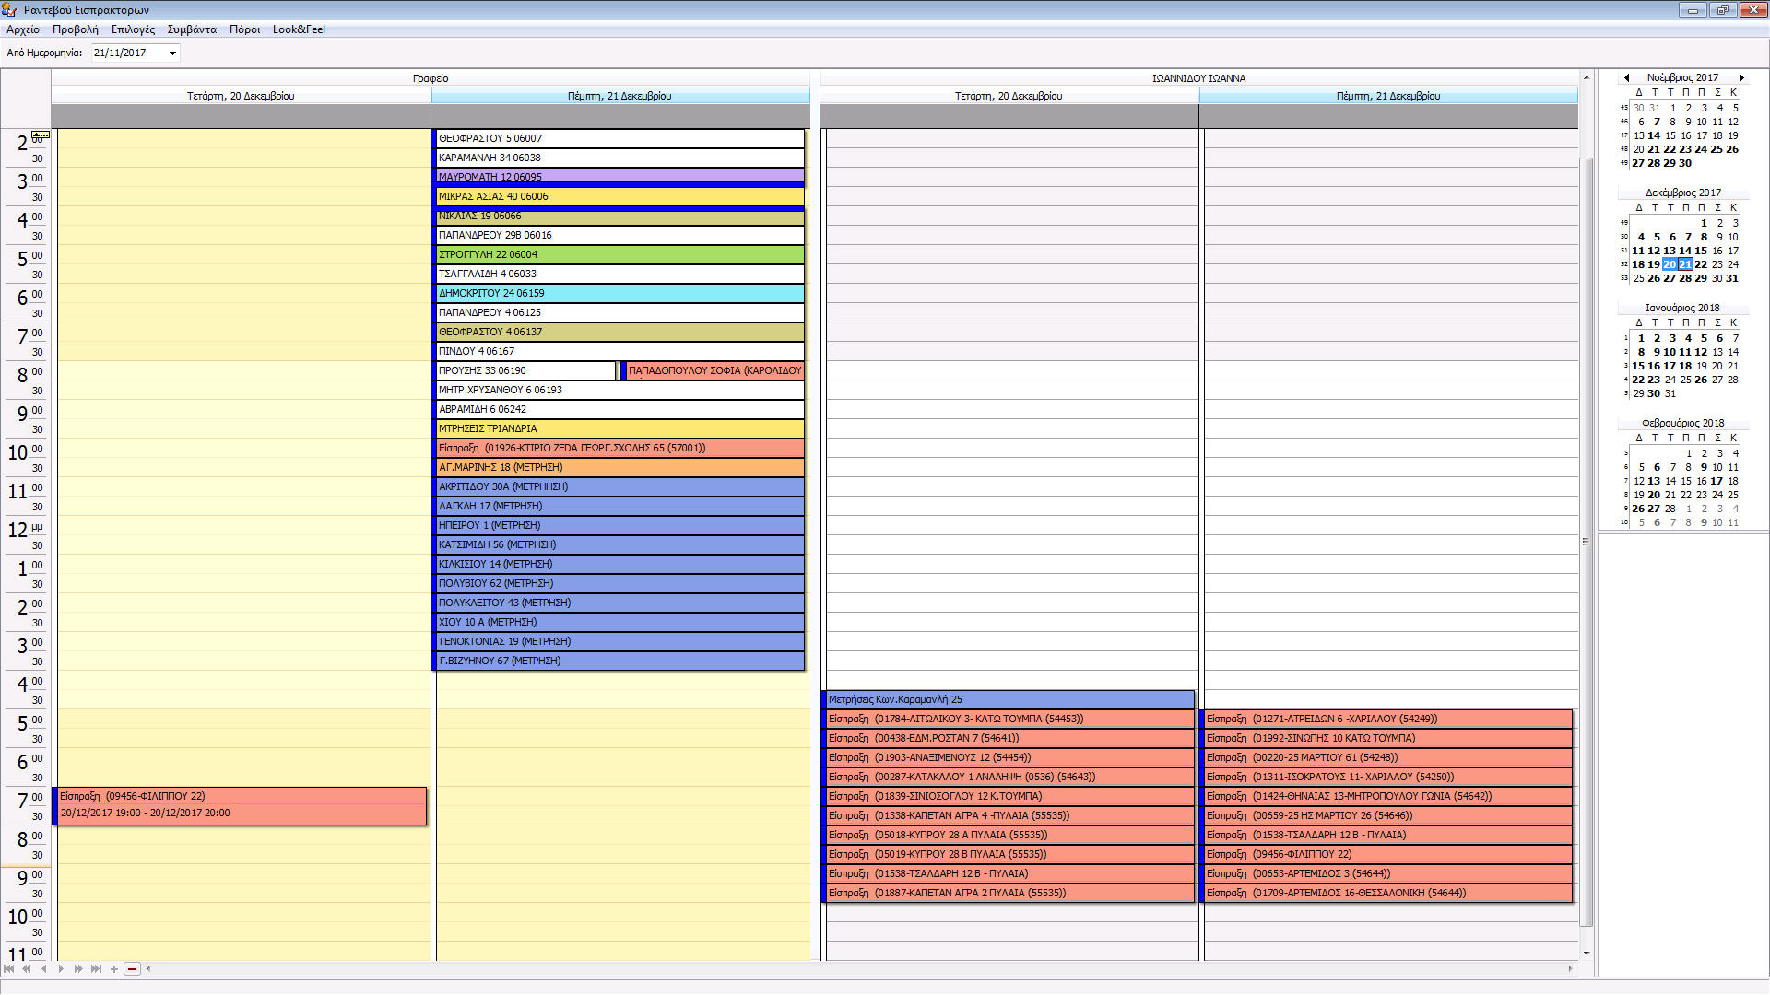Screen dimensions: 1770x995
Task: Select the yellow ΜΙΚΡΑΣ ΑΣΙΑΣ 40 06006 appointment
Action: point(619,196)
